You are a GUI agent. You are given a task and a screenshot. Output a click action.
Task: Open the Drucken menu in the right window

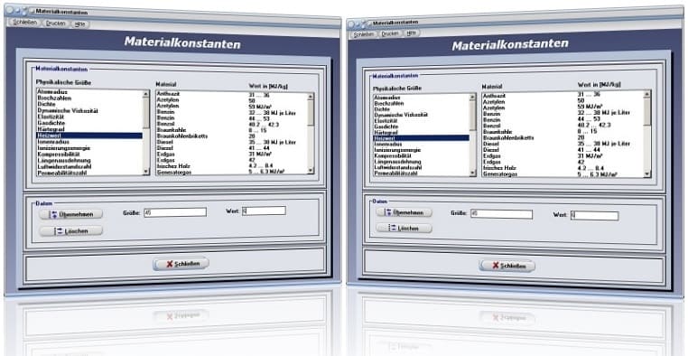pos(390,33)
